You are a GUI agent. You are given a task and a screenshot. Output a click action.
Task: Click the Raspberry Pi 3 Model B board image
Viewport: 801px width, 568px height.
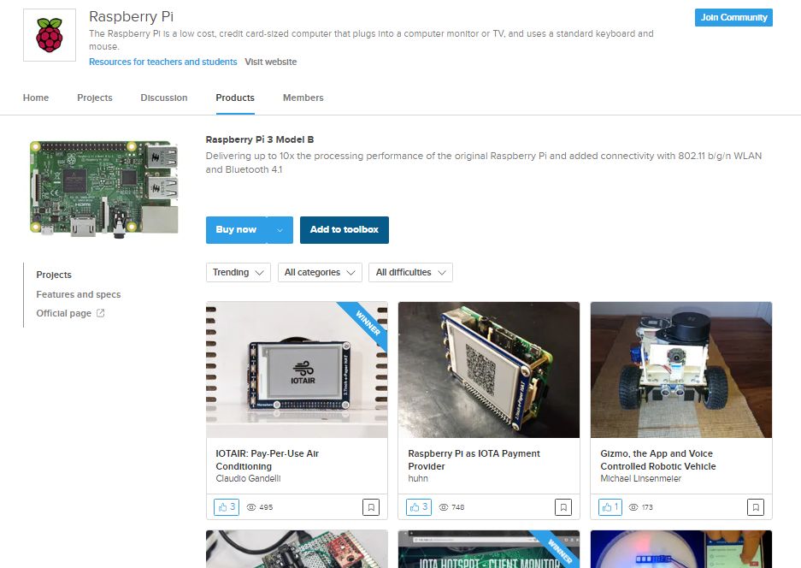pos(103,189)
